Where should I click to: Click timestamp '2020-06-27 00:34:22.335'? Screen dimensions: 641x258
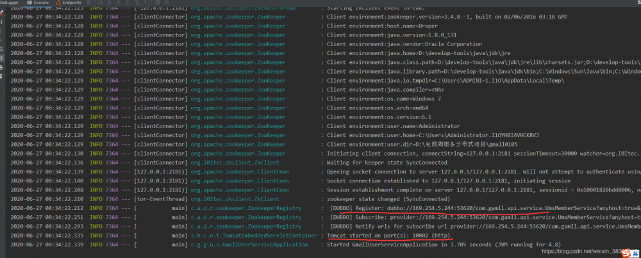click(47, 236)
